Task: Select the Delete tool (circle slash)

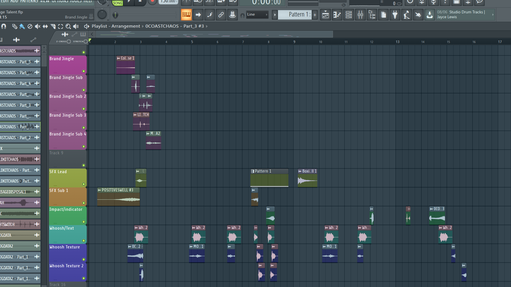Action: [30, 26]
